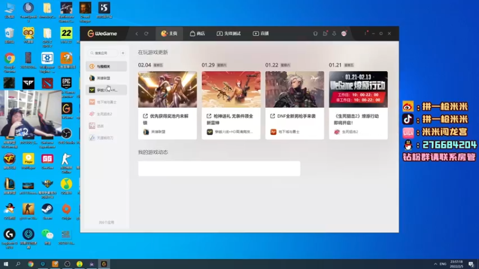The width and height of the screenshot is (479, 269).
Task: Click the 我的游戏动态 empty feed box
Action: click(219, 169)
